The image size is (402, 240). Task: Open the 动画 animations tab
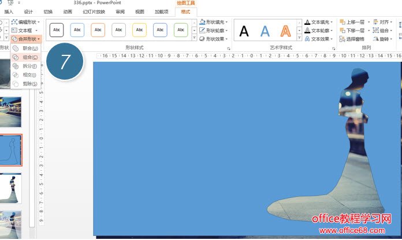click(x=68, y=12)
